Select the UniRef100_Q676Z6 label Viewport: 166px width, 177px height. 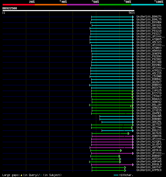click(x=149, y=133)
